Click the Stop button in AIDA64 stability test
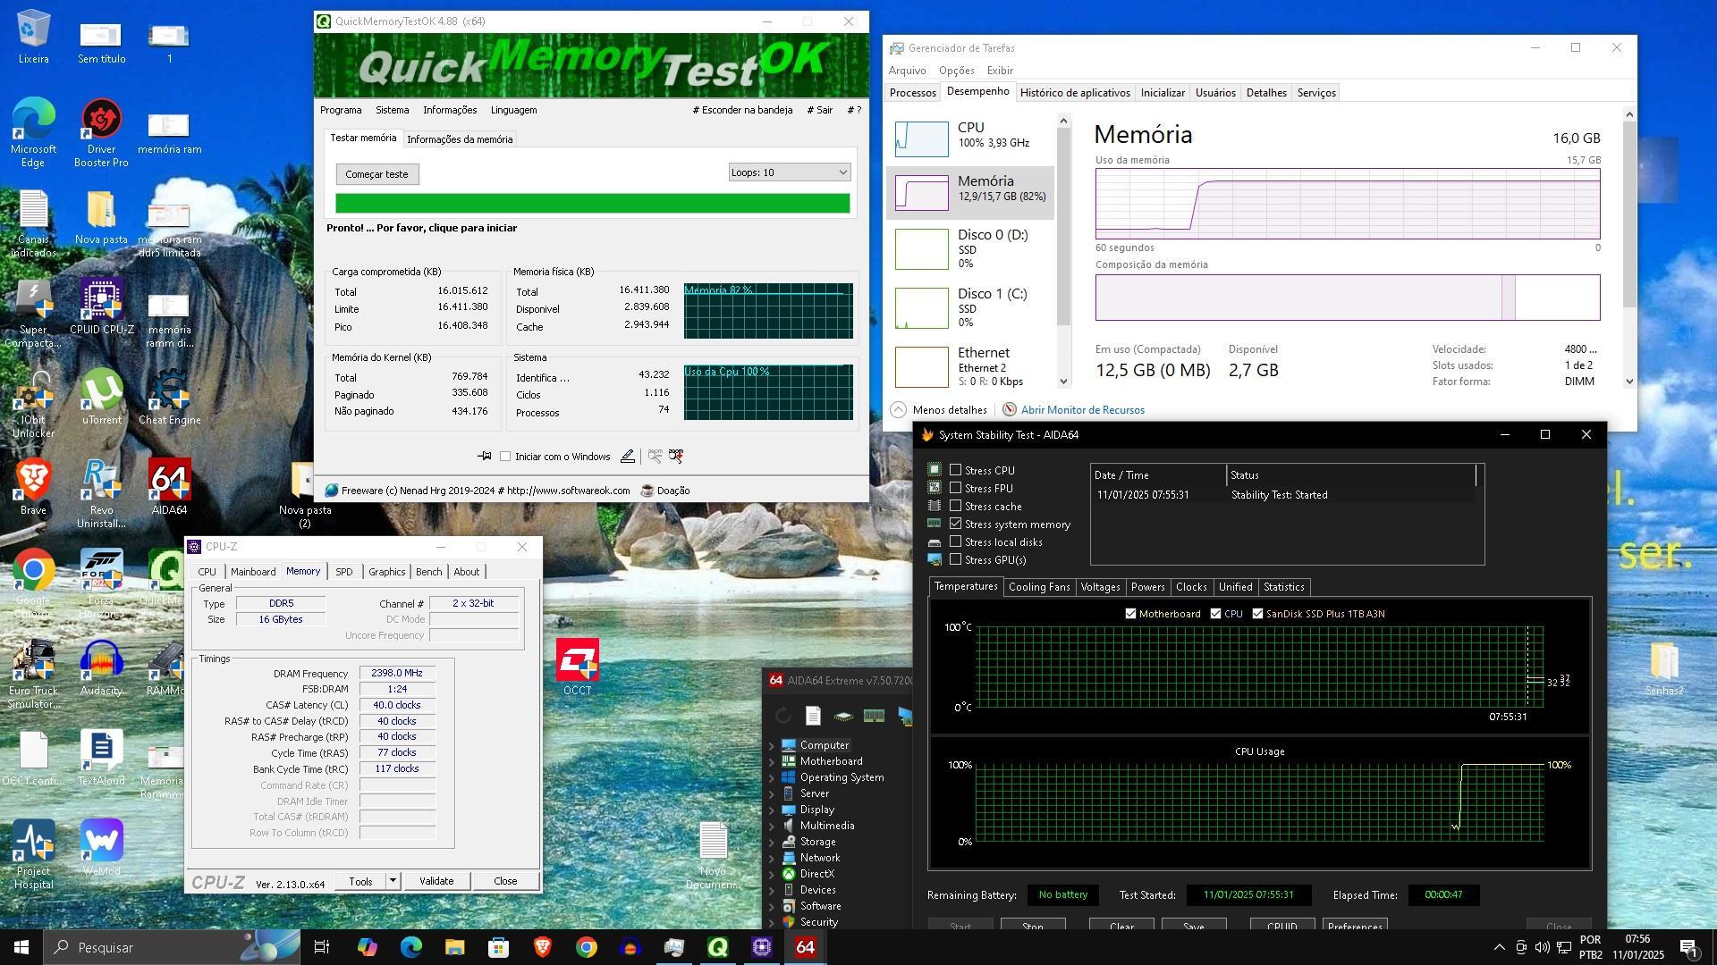Viewport: 1717px width, 965px height. tap(1033, 925)
